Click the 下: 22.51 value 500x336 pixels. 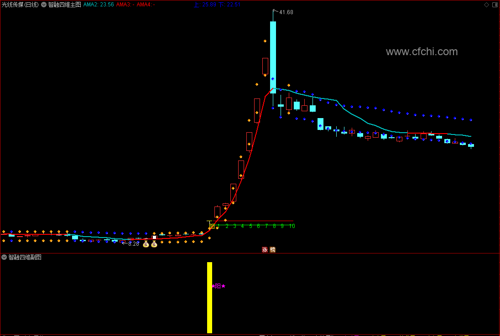pyautogui.click(x=229, y=5)
